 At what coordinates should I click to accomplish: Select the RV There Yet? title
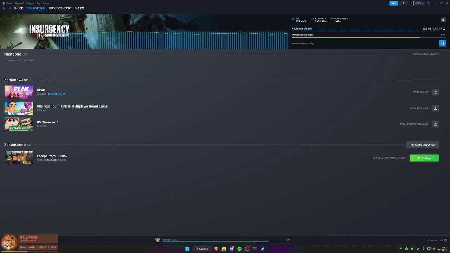[x=47, y=122]
